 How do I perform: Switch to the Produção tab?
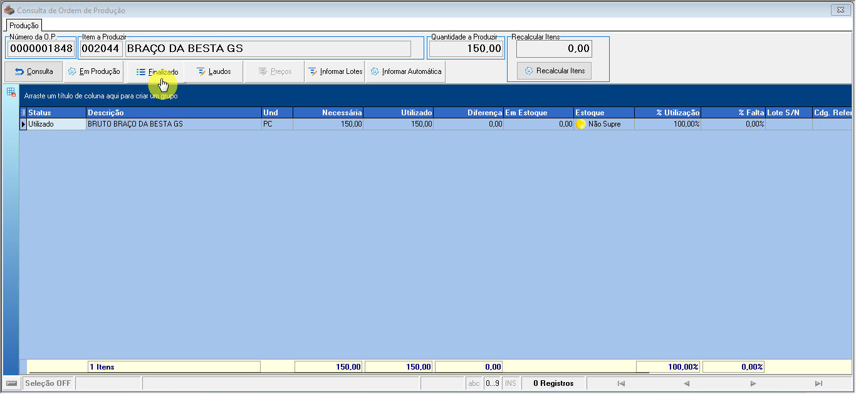(x=24, y=26)
